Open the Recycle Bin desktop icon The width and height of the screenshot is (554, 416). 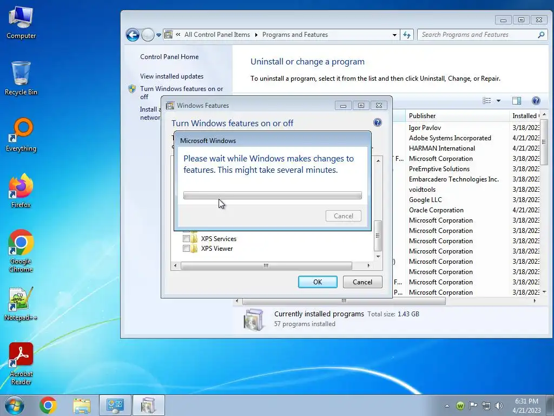(21, 78)
